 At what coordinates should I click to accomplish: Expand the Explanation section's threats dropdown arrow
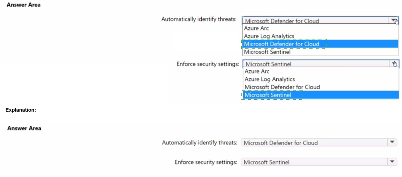[x=392, y=142]
